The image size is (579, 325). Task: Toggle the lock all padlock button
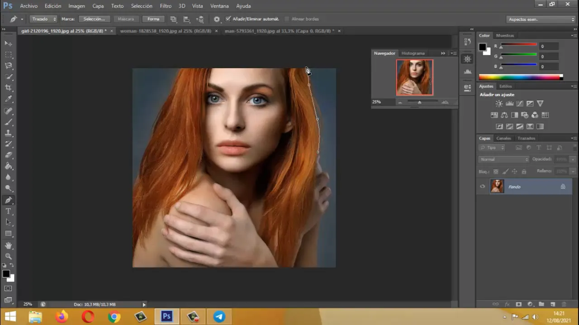[x=524, y=172]
